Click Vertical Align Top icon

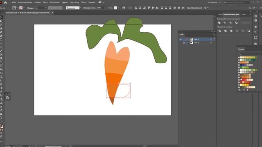click(x=149, y=8)
